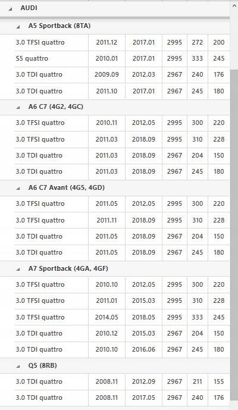This screenshot has height=410, width=238.
Task: Collapse the Q5 (8RB) group
Action: click(x=18, y=367)
